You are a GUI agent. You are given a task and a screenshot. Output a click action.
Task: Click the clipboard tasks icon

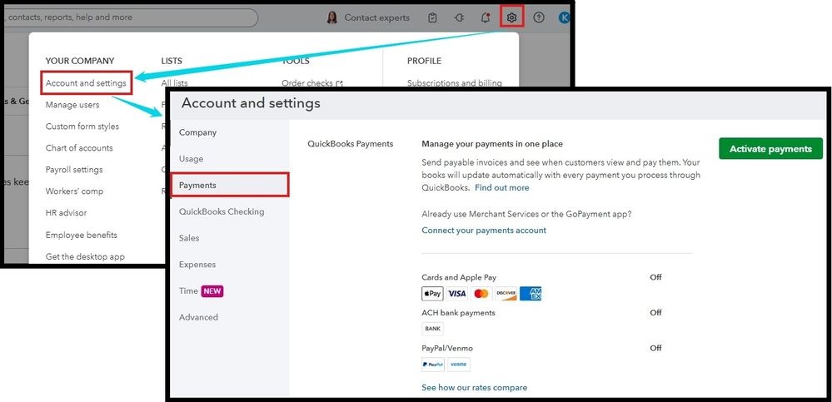pyautogui.click(x=432, y=17)
